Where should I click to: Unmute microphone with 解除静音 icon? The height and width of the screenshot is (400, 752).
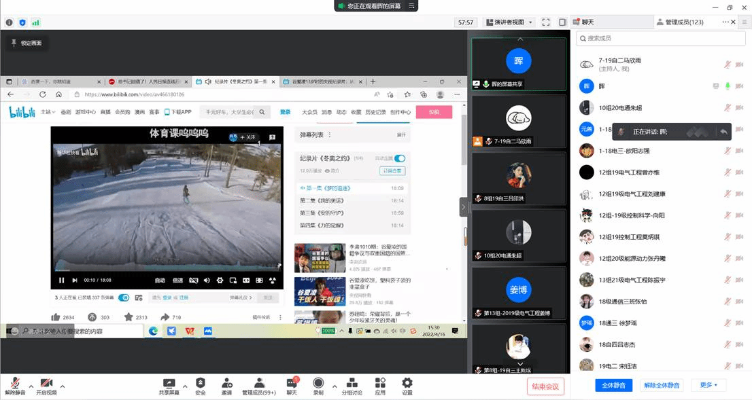coord(14,383)
